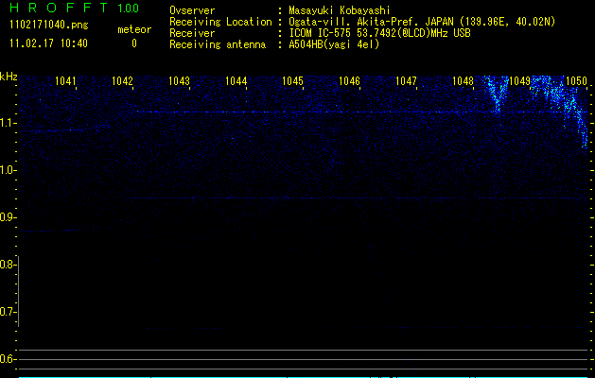Click the 1.1 frequency axis label
Viewport: 595px width, 378px height.
click(7, 123)
